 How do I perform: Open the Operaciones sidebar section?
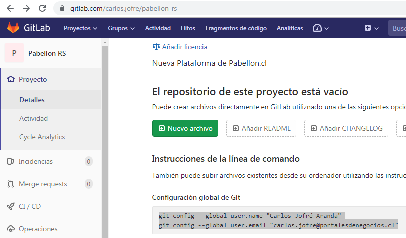38,229
